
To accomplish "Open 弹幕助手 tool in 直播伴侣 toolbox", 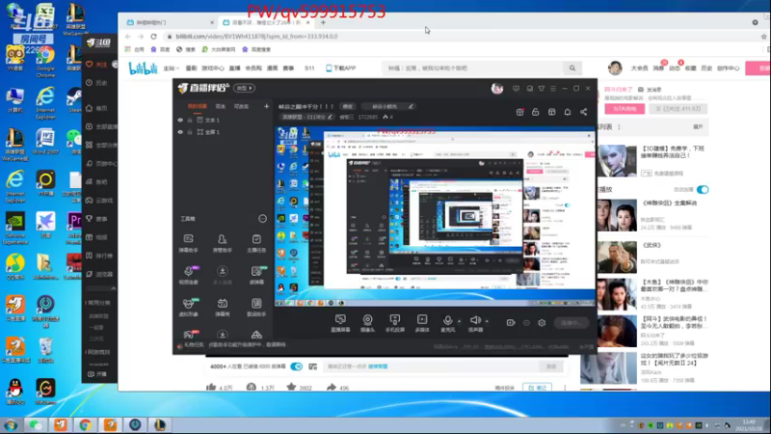I will pyautogui.click(x=188, y=243).
